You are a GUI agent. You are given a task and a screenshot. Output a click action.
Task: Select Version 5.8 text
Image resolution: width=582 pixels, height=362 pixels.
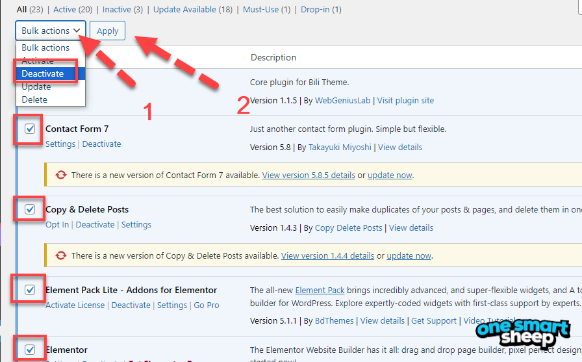(270, 148)
